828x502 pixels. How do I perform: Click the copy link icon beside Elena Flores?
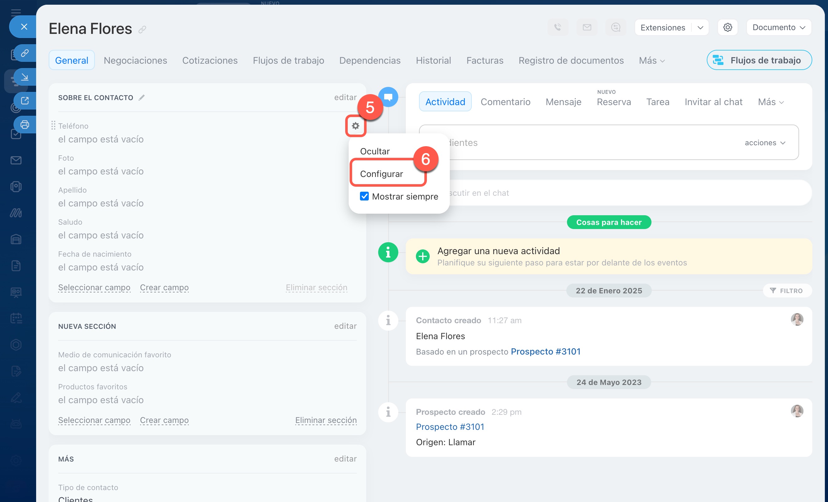coord(142,29)
